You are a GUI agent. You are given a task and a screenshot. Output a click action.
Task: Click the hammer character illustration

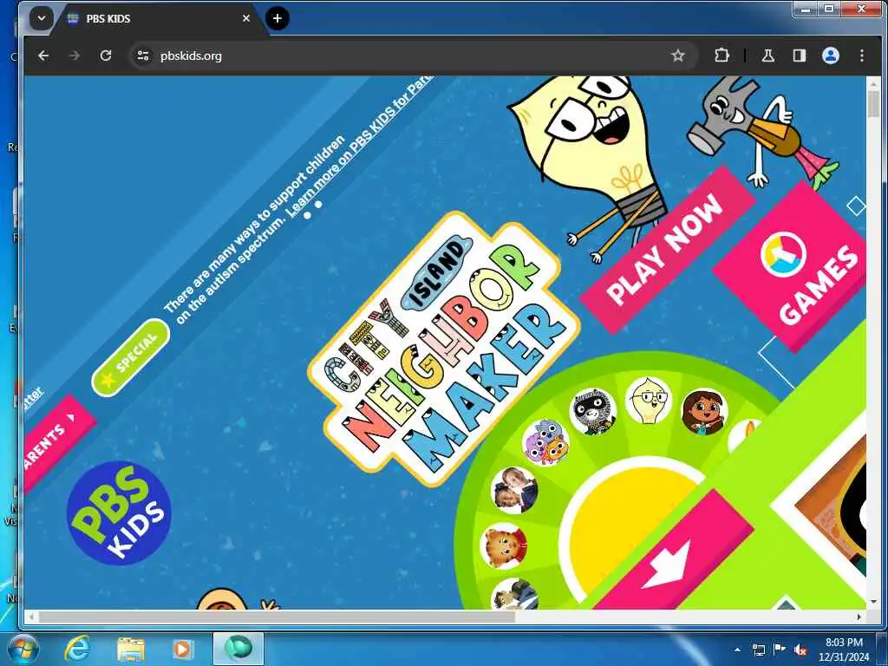(761, 133)
